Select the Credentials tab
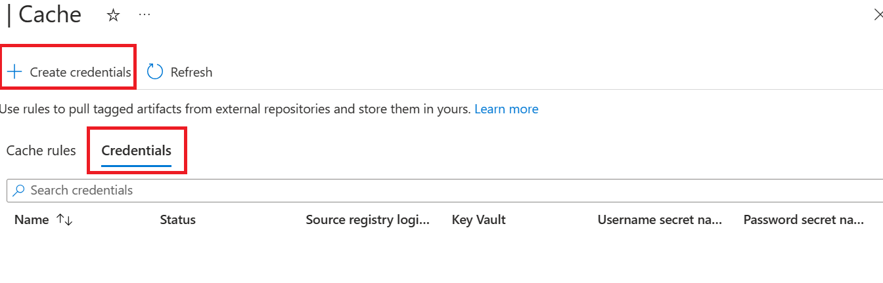This screenshot has width=883, height=283. 136,151
